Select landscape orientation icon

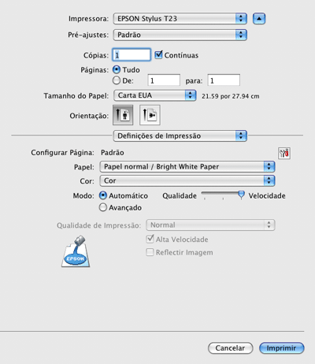click(150, 115)
